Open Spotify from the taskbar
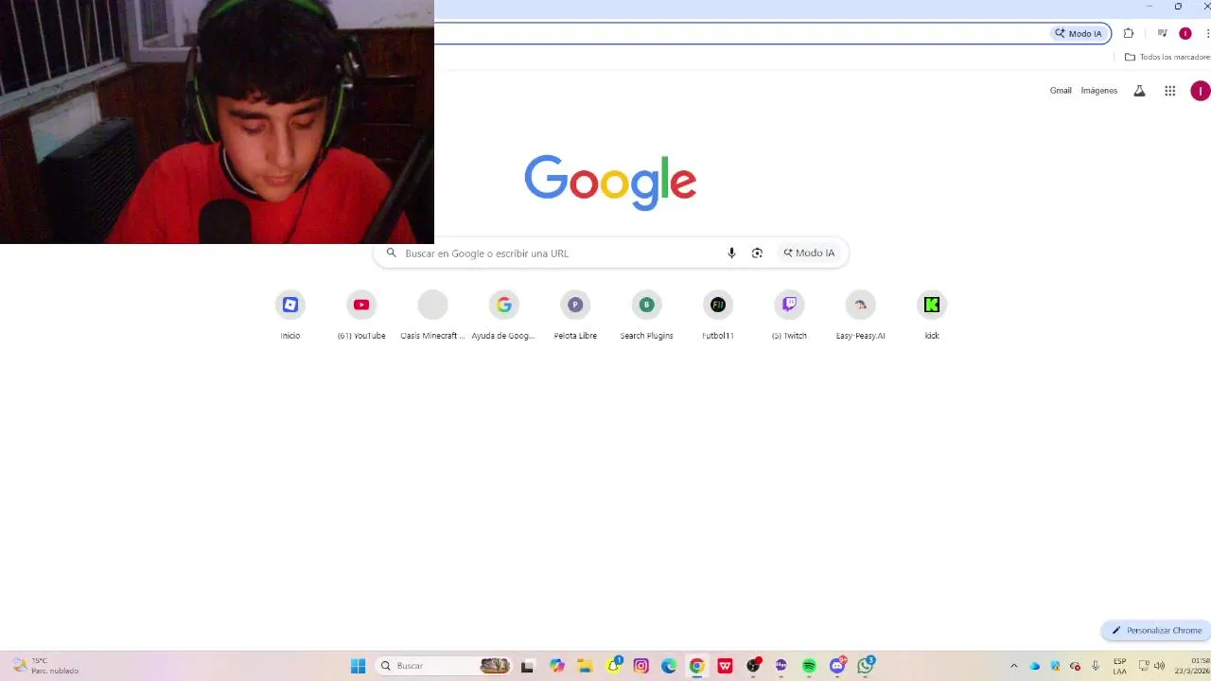Screen dimensions: 1211x681 pyautogui.click(x=809, y=666)
